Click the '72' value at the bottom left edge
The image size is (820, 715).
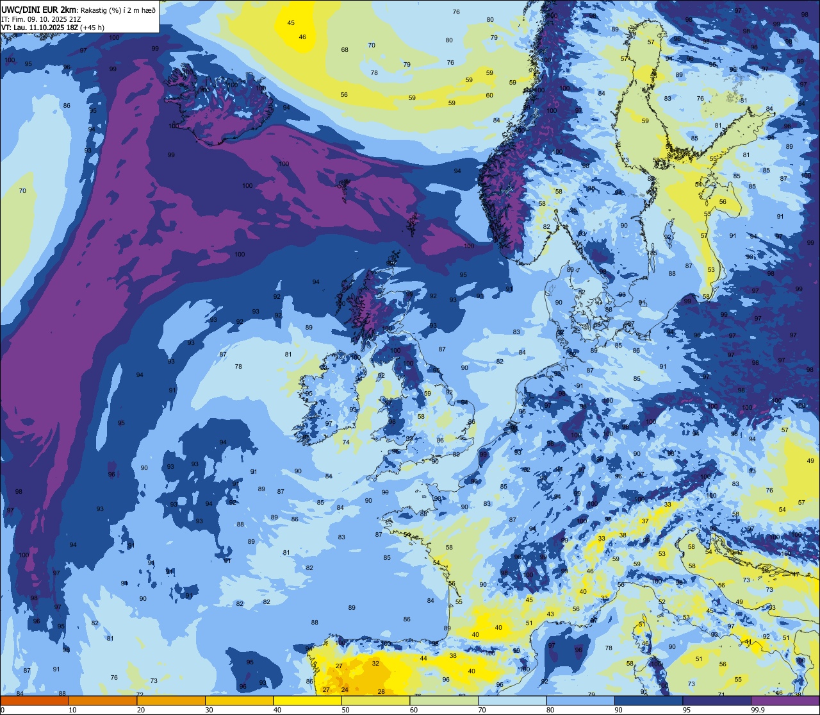(140, 694)
